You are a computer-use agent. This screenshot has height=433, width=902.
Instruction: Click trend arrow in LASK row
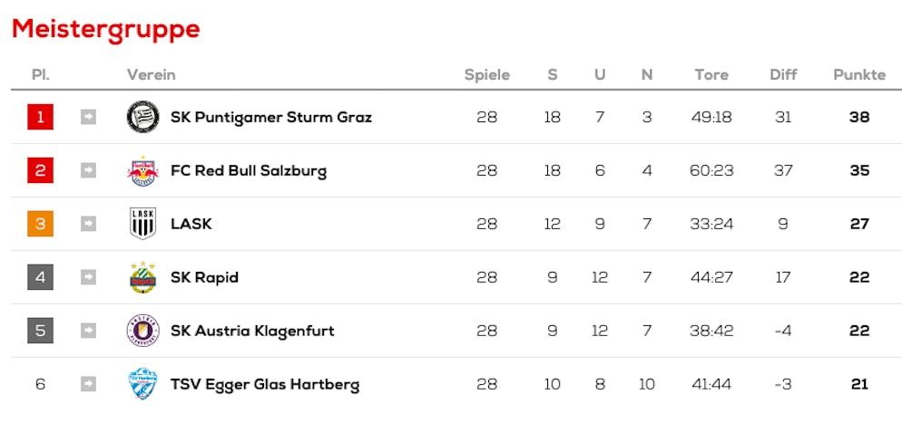pyautogui.click(x=88, y=224)
